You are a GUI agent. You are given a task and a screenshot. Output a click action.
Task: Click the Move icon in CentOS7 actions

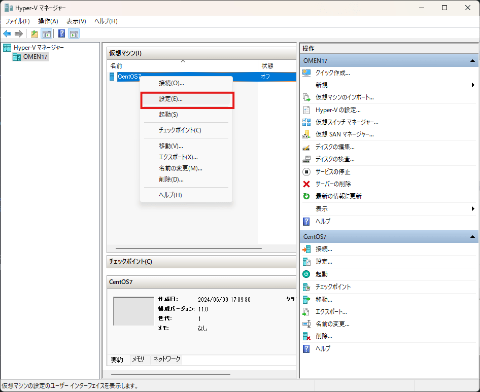[306, 299]
